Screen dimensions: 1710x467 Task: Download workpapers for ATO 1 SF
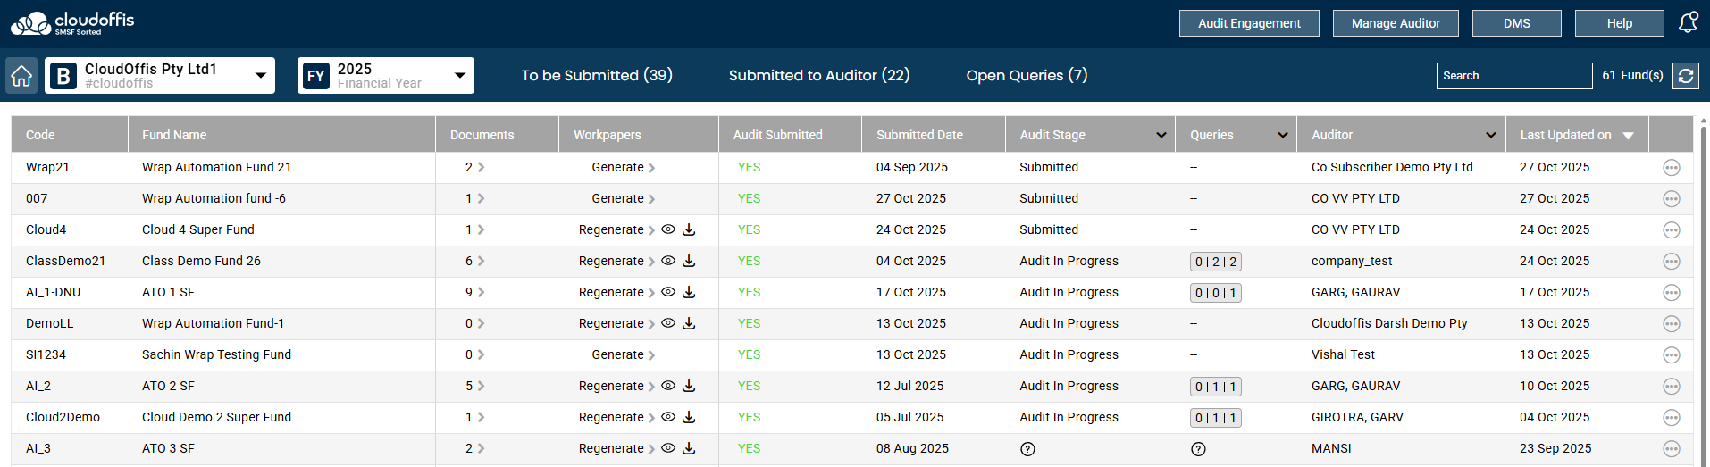(x=689, y=292)
